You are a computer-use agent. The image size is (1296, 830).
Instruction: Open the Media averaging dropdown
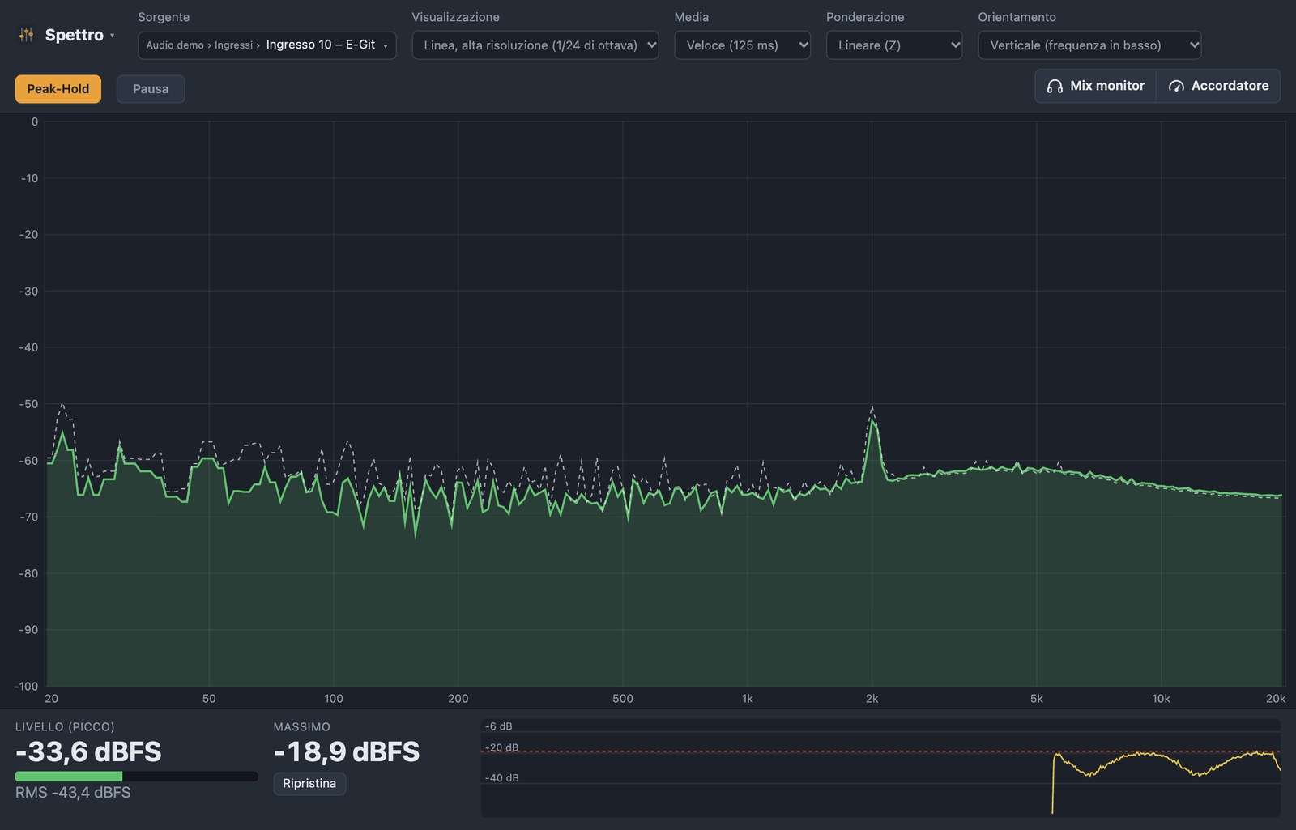tap(743, 45)
